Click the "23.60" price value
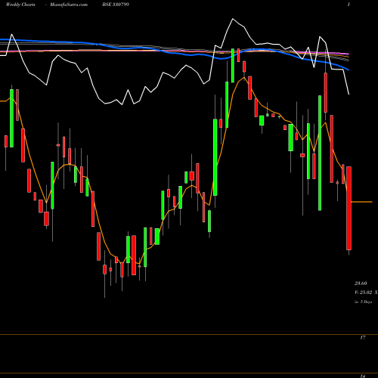Image resolution: width=378 pixels, height=378 pixels. tap(361, 283)
